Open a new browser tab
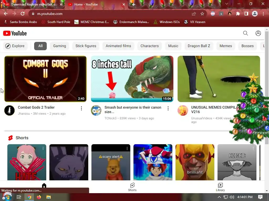 133,4
